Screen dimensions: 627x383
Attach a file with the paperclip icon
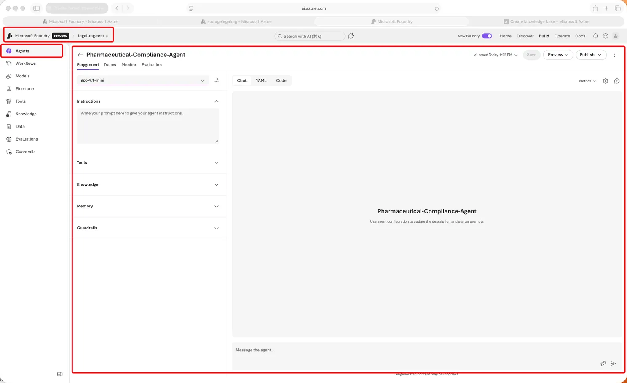tap(603, 364)
